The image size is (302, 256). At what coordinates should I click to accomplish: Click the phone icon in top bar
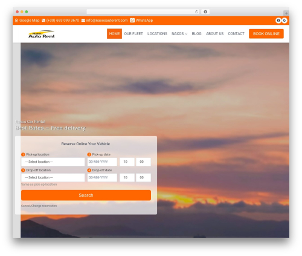pyautogui.click(x=43, y=21)
